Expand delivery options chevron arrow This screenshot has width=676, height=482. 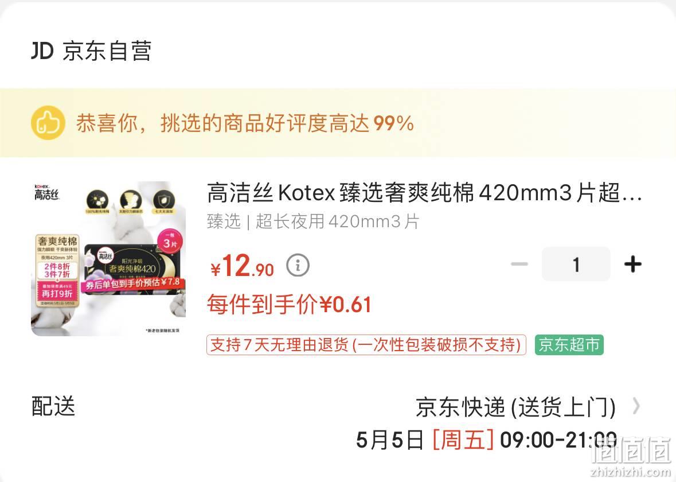(x=636, y=406)
